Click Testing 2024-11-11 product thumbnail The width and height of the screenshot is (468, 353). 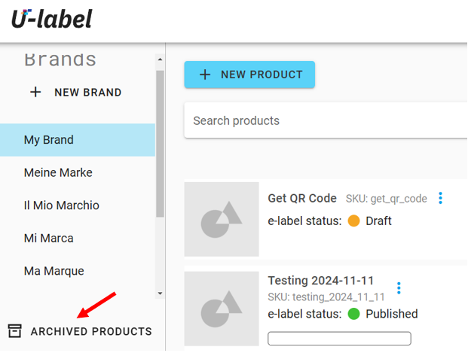tap(222, 309)
